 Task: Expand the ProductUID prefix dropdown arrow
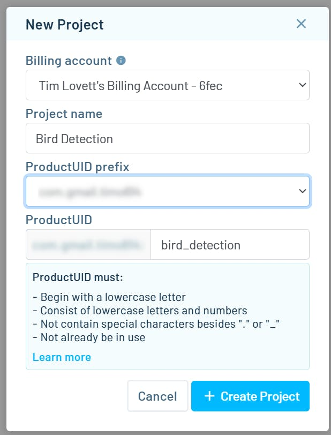(302, 191)
